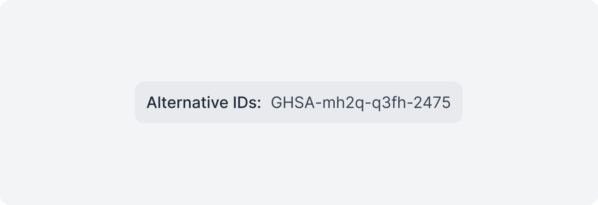This screenshot has width=598, height=205.
Task: Click the word "Alternative" in the label
Action: tap(185, 103)
